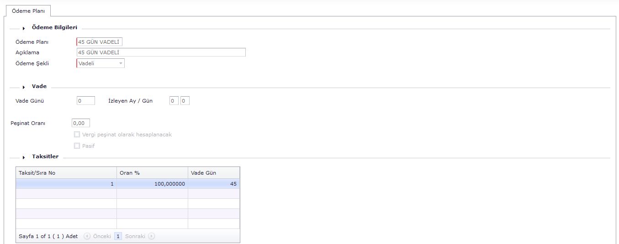The width and height of the screenshot is (619, 244).
Task: Collapse the Ödeme Bilgileri section arrow
Action: point(24,28)
